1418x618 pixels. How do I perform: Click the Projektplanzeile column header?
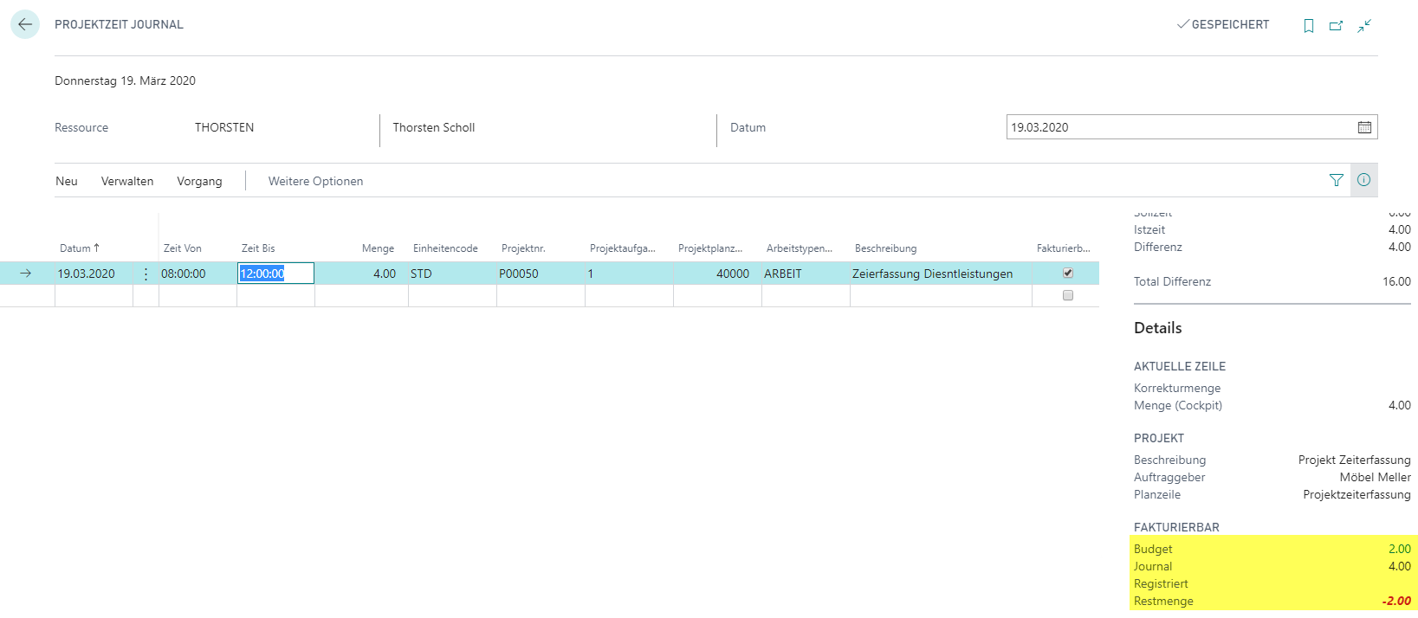coord(710,248)
